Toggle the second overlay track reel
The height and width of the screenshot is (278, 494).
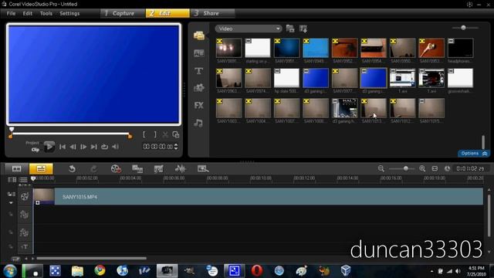coord(24,232)
